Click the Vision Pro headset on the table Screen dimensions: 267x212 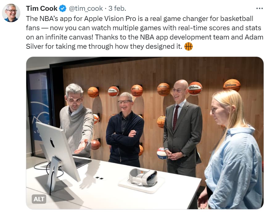(143, 177)
